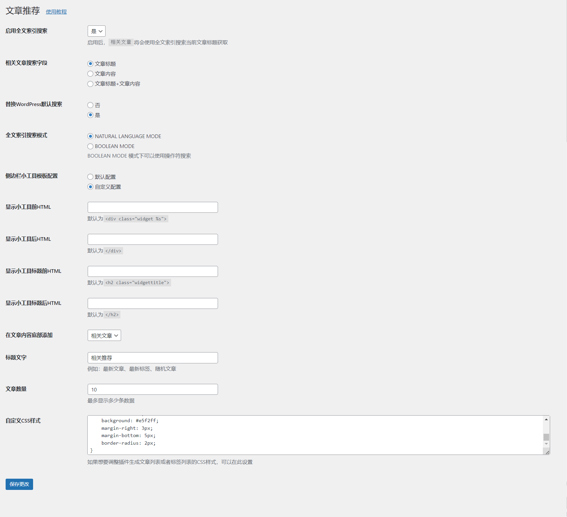567x517 pixels.
Task: Choose 文章标题+文章内容 radio option
Action: (90, 84)
